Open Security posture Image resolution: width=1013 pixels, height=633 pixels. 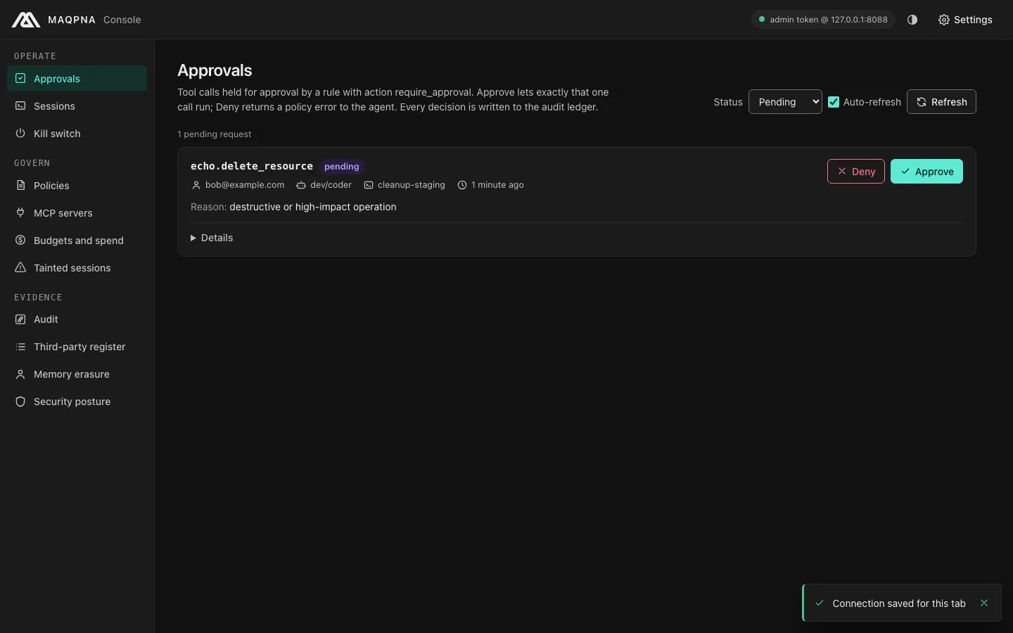(77, 402)
